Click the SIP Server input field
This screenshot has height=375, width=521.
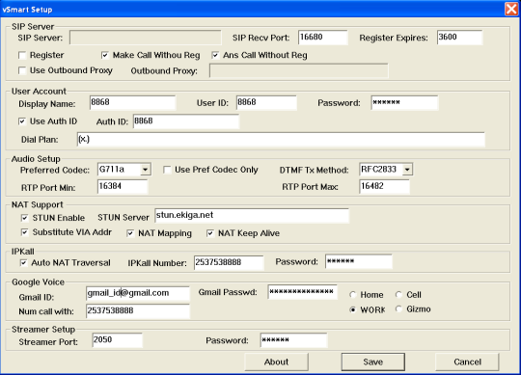coord(145,38)
